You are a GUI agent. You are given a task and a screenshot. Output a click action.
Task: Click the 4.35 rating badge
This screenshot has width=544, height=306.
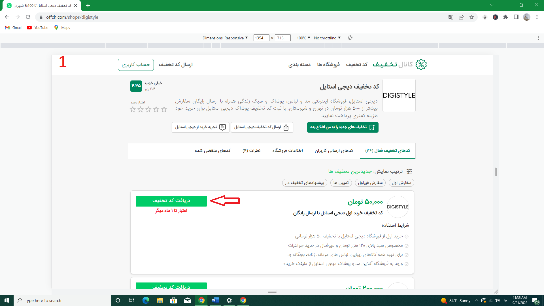coord(136,86)
